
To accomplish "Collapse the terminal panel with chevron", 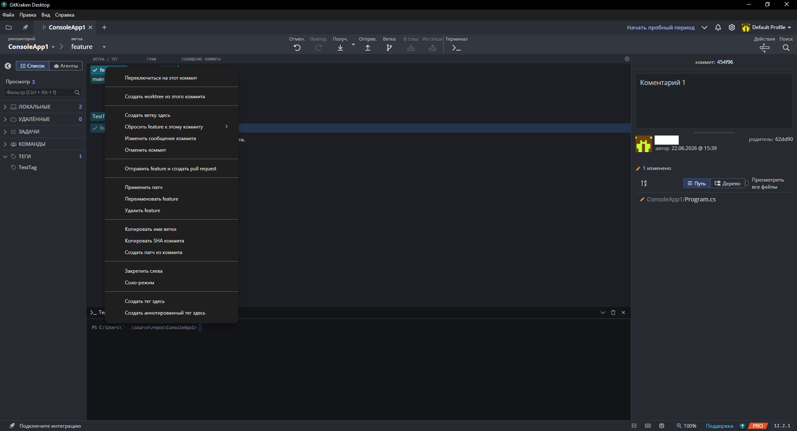I will click(x=603, y=312).
